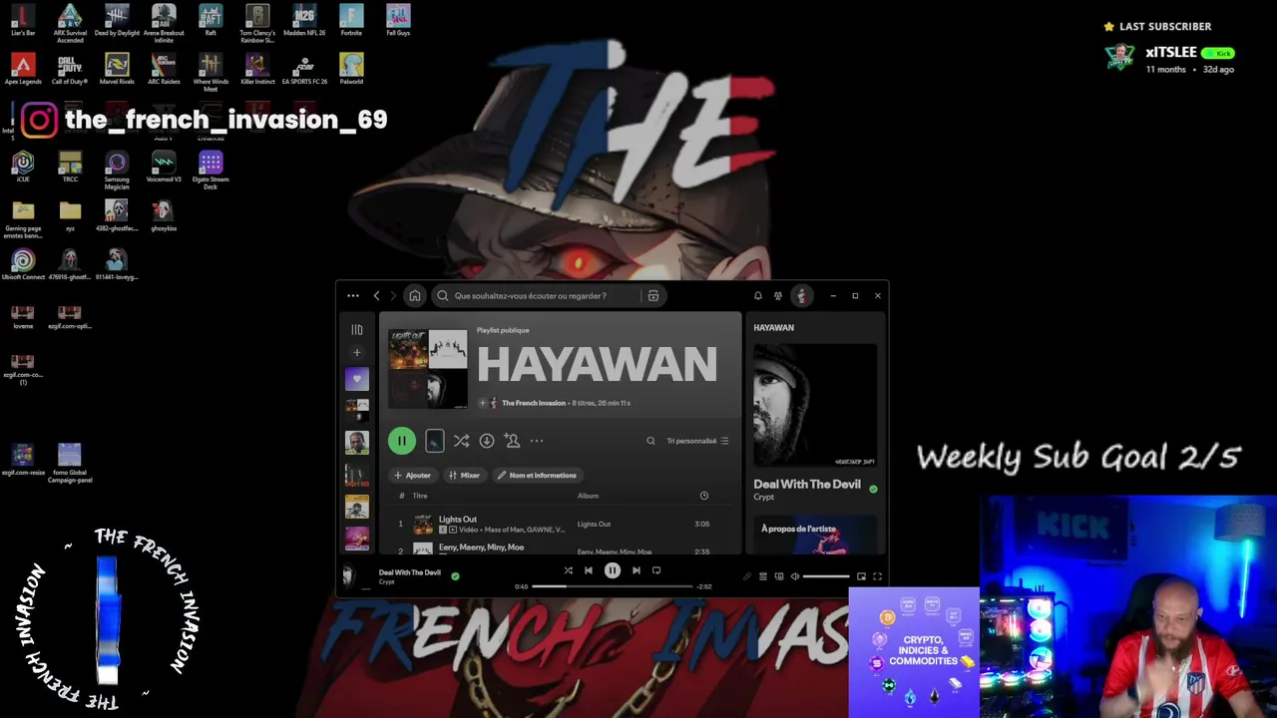Open the HAYAWAN playlist cover image
The height and width of the screenshot is (718, 1277).
coord(428,369)
